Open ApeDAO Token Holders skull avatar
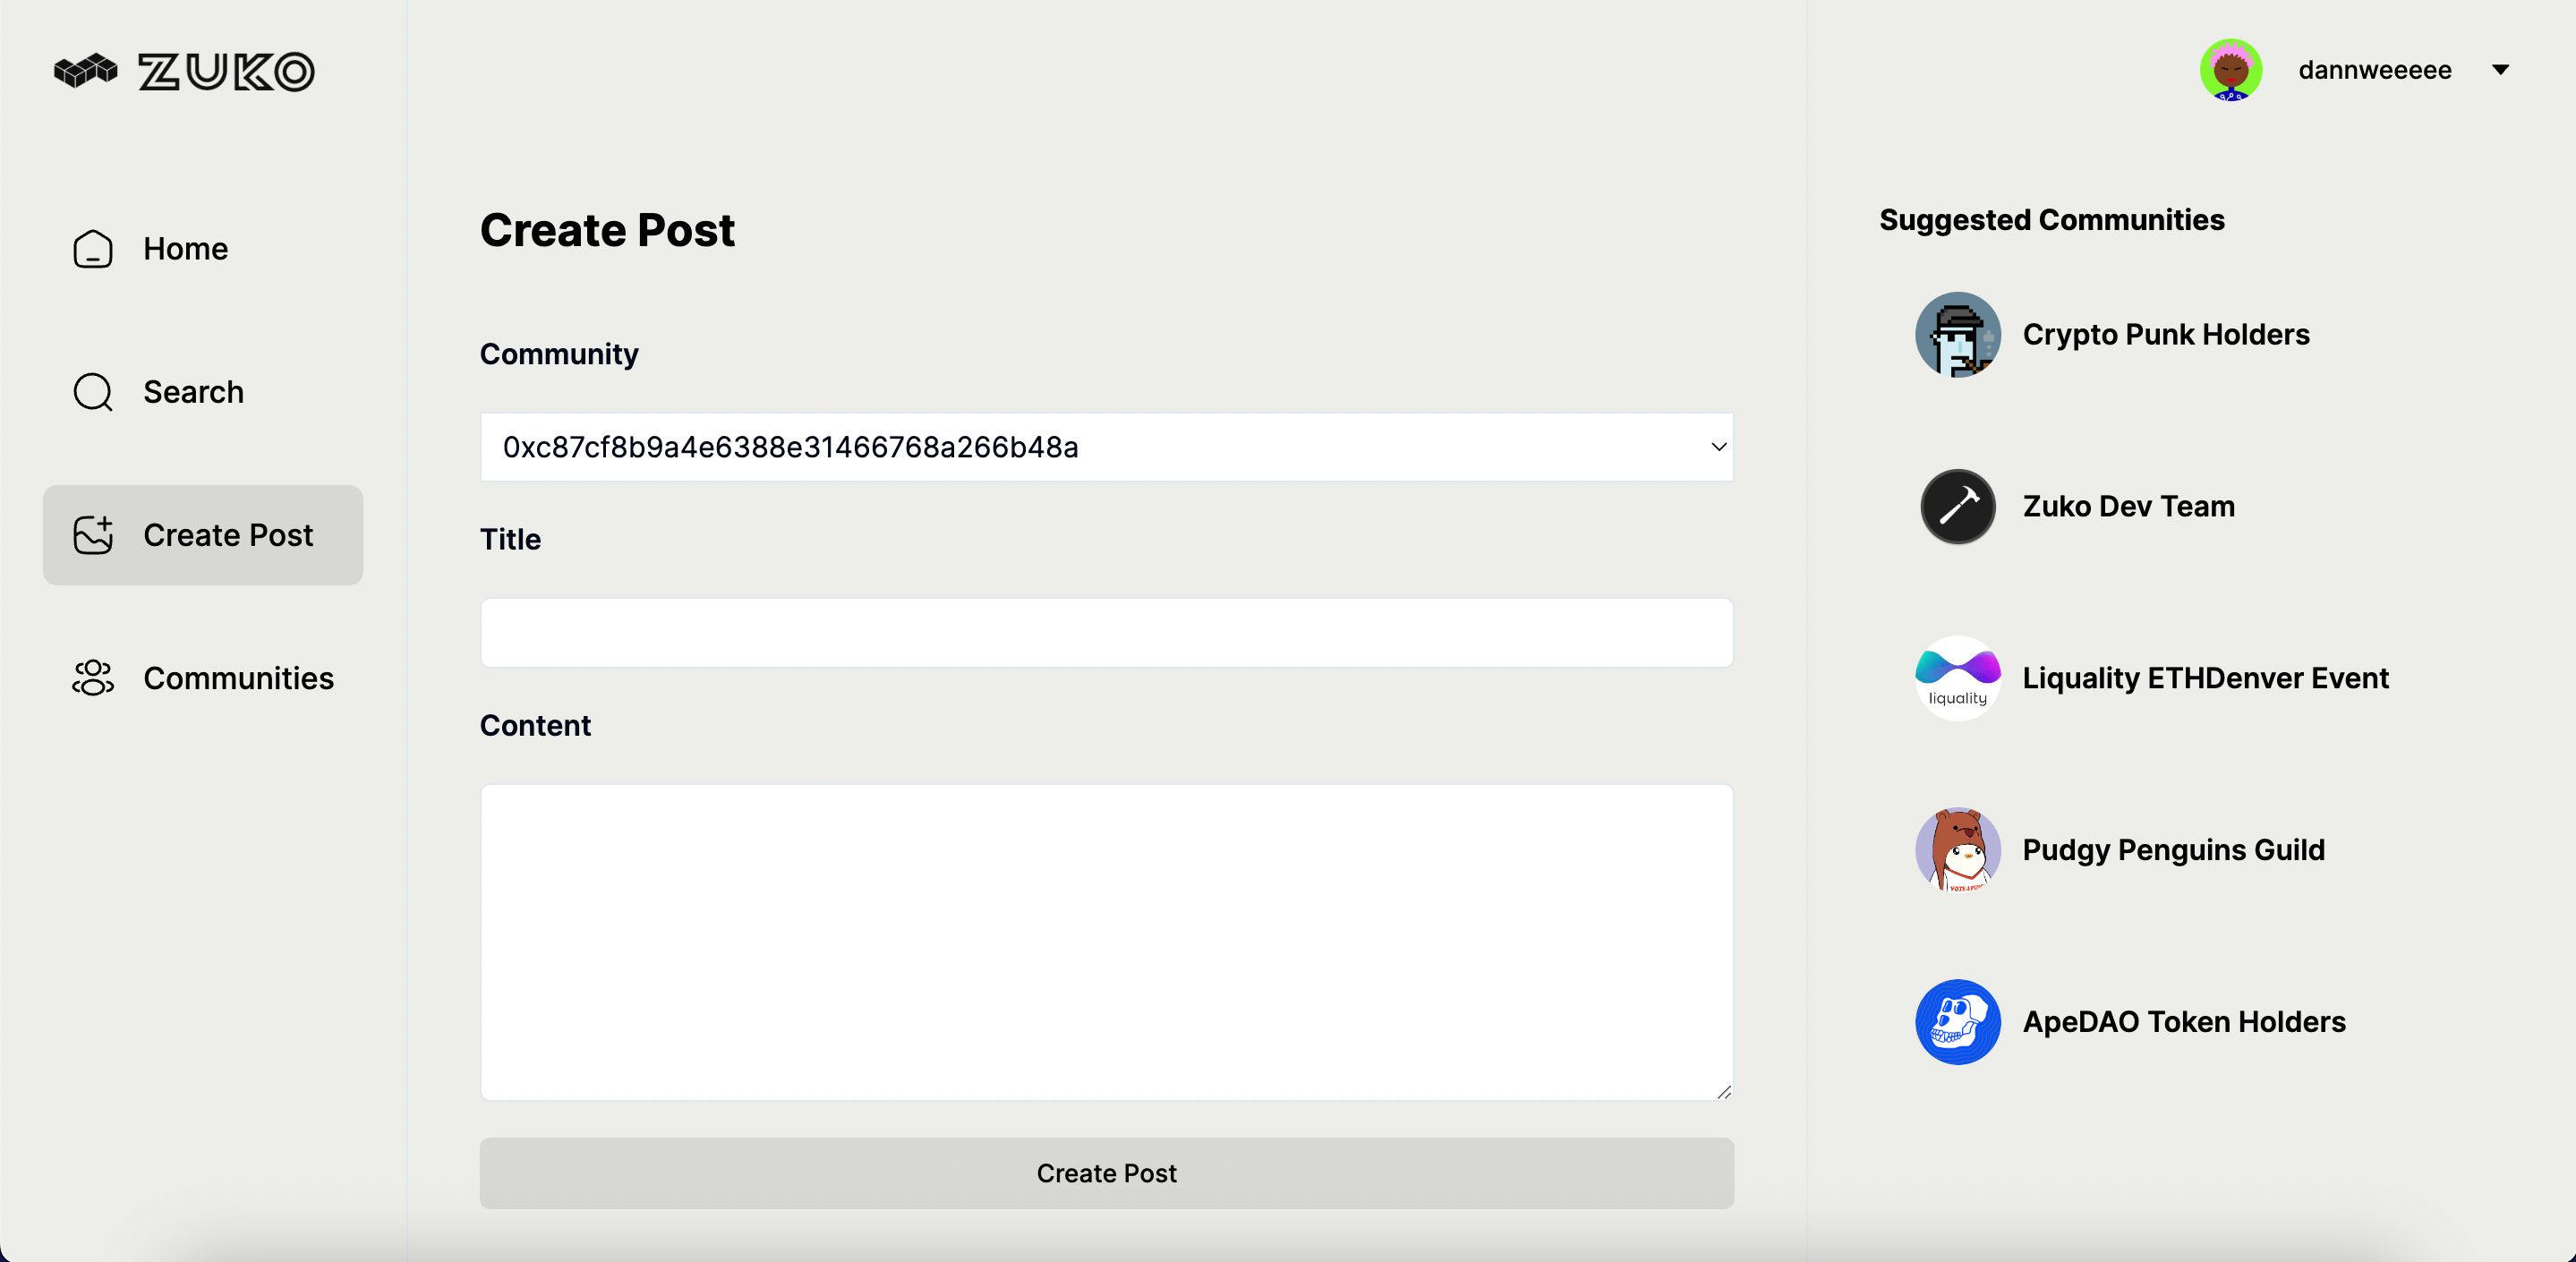The image size is (2576, 1262). tap(1958, 1022)
